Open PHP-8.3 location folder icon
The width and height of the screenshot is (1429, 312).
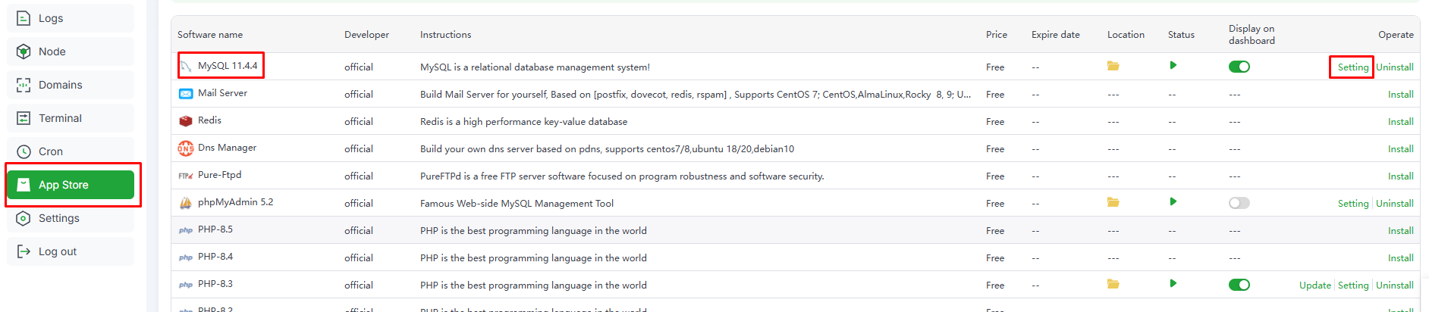(x=1113, y=284)
